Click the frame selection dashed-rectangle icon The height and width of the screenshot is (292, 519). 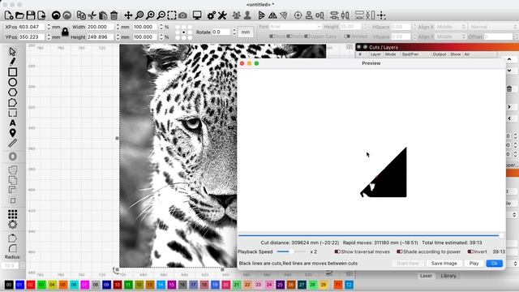(x=172, y=15)
